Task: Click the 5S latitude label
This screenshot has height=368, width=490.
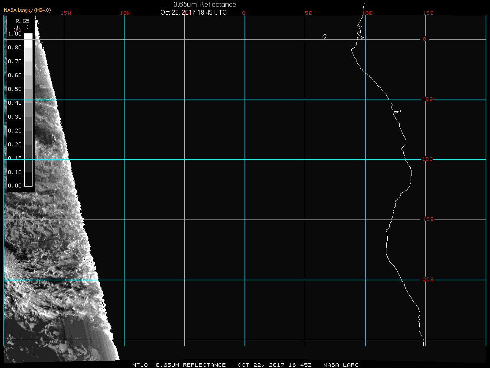Action: (428, 100)
